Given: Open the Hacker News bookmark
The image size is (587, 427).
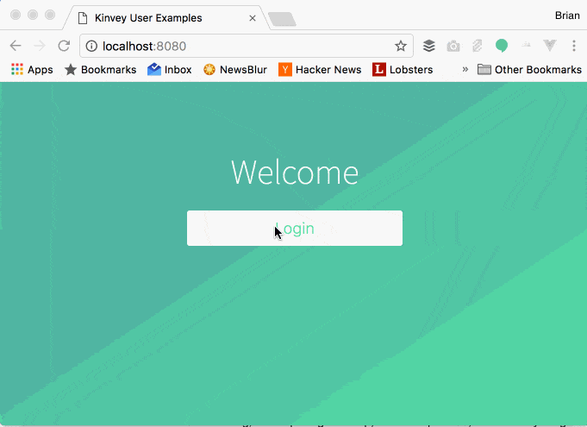Looking at the screenshot, I should tap(320, 69).
